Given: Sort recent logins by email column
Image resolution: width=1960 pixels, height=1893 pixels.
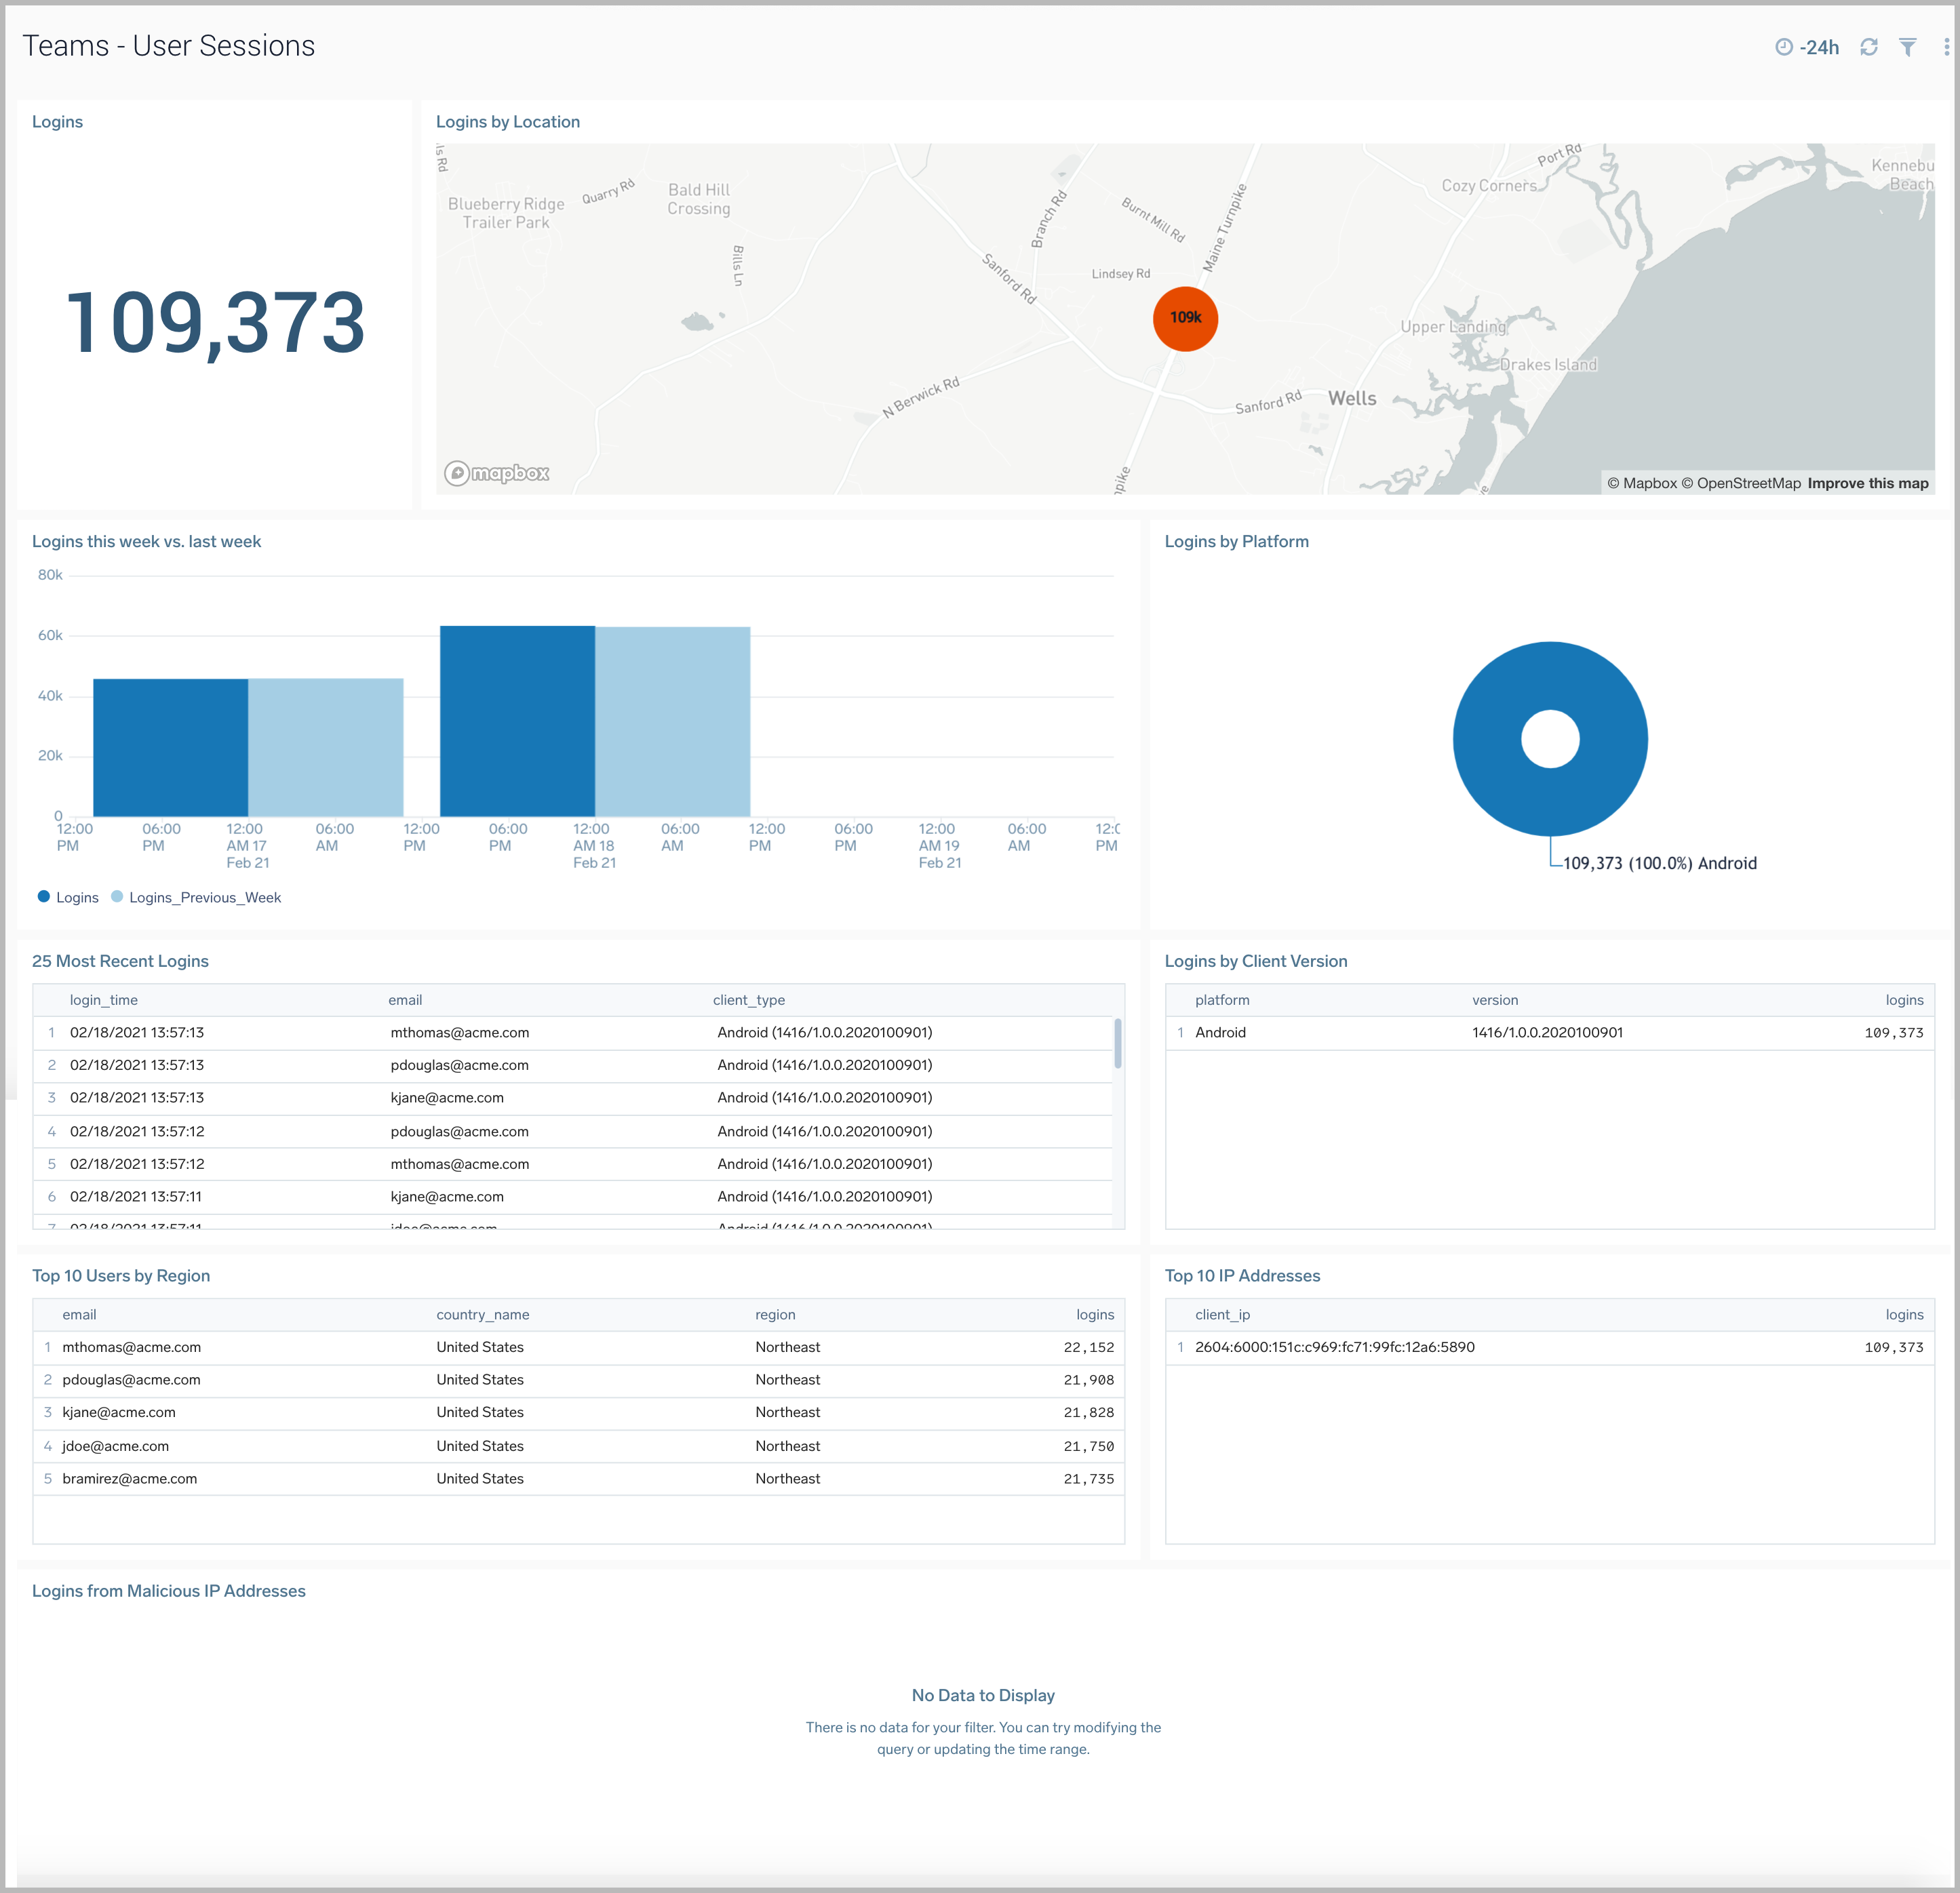Looking at the screenshot, I should pyautogui.click(x=405, y=1001).
